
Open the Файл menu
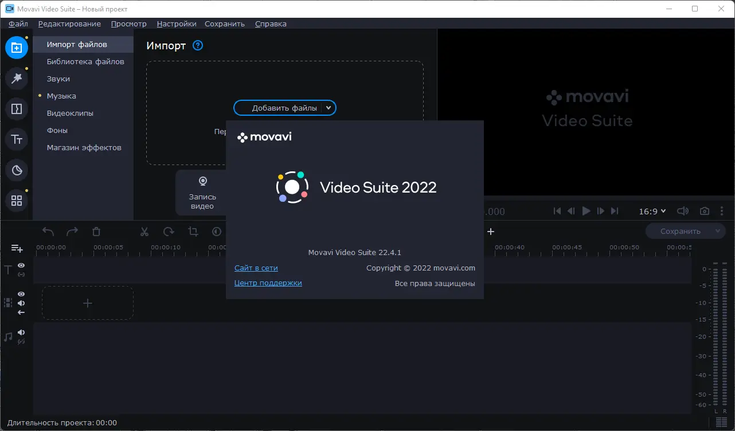(18, 23)
